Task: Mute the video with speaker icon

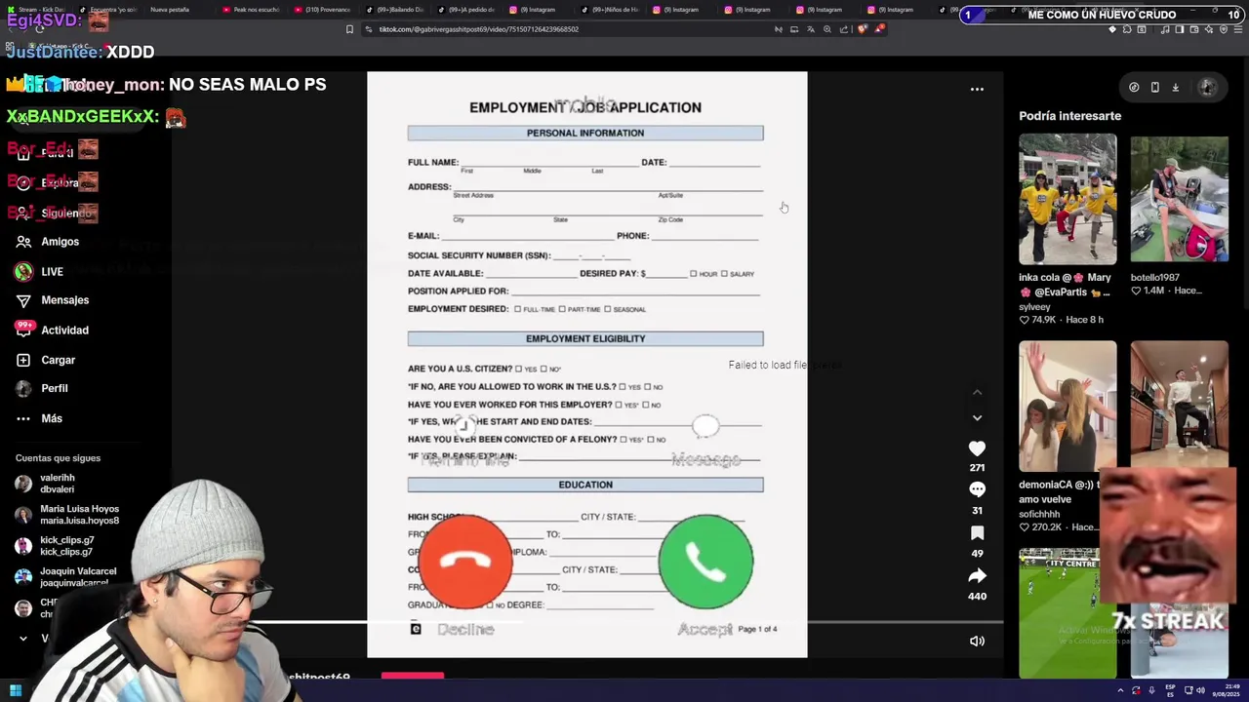Action: tap(977, 641)
